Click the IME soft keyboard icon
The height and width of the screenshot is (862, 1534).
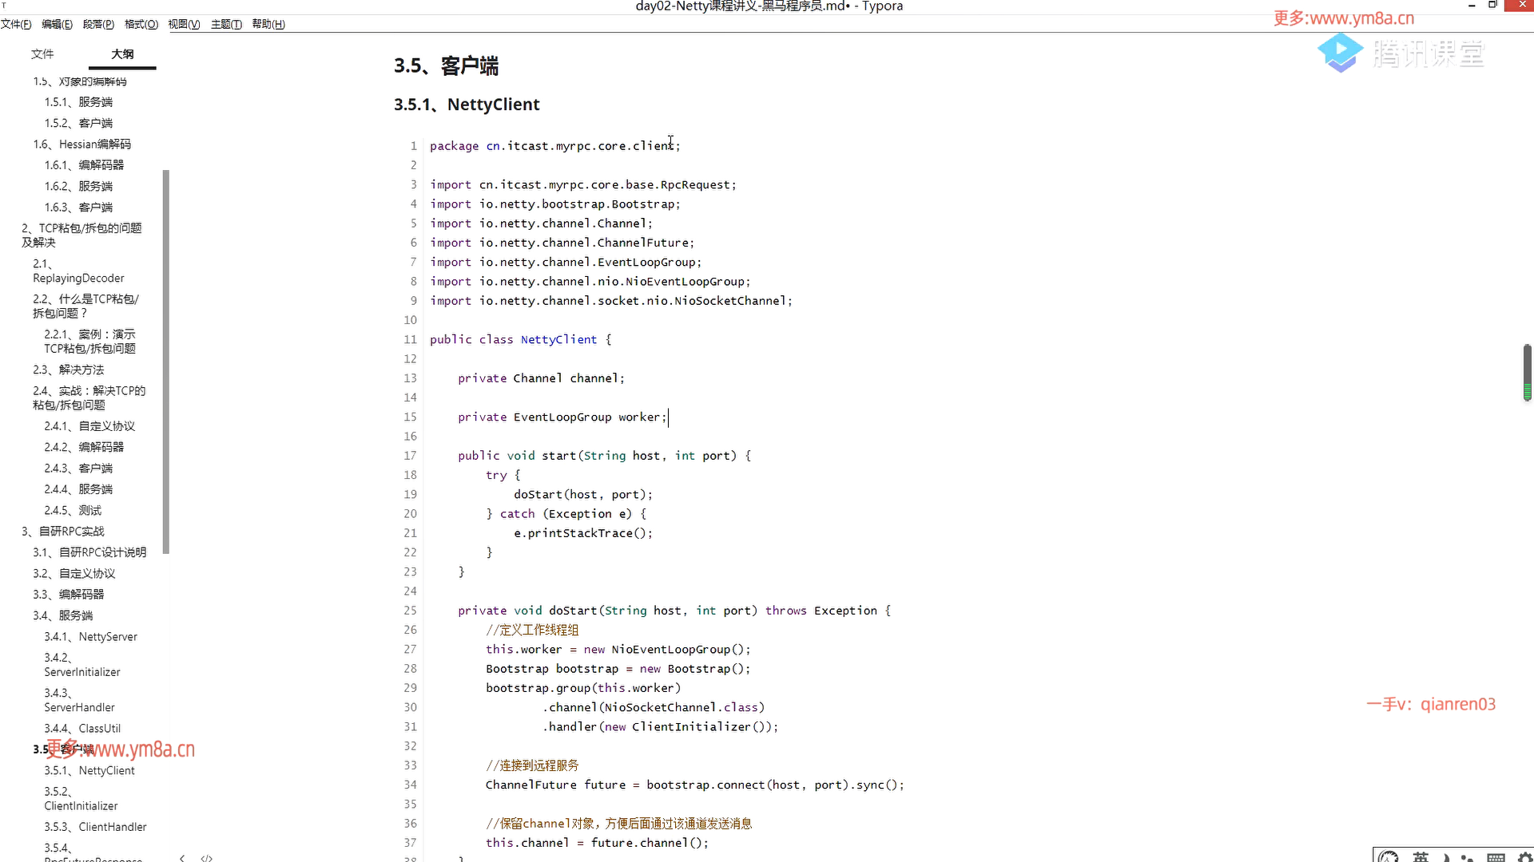[x=1496, y=858]
